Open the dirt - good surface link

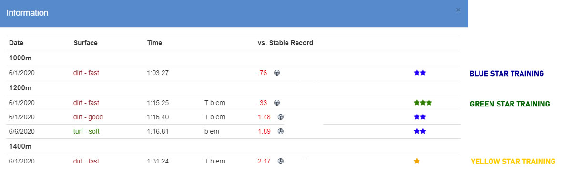pos(88,117)
